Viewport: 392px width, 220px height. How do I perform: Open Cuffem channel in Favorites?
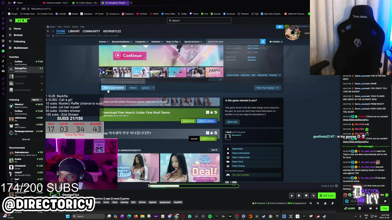[x=26, y=63]
